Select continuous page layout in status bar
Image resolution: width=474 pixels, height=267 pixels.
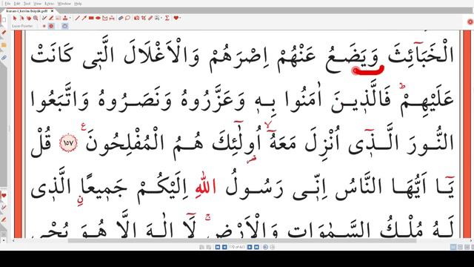point(461,247)
